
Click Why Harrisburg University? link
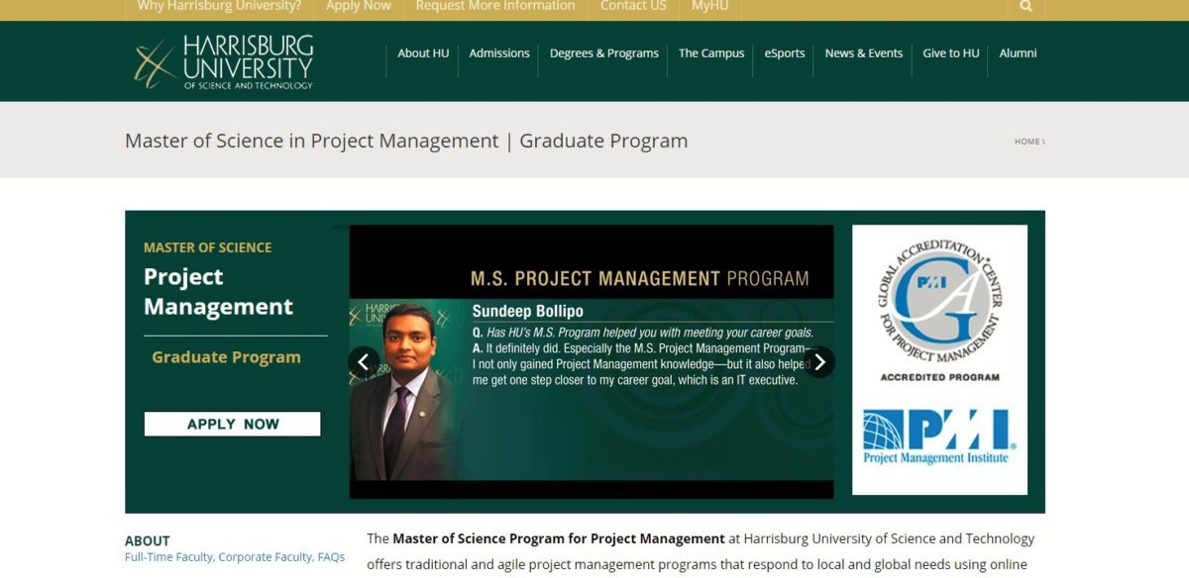coord(219,7)
